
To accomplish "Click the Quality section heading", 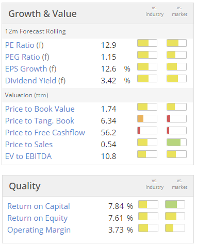I will (x=25, y=186).
